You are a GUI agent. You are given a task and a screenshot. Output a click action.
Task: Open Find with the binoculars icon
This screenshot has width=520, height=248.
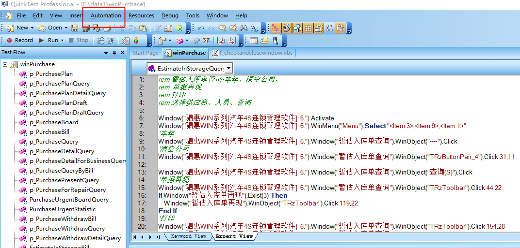point(244,28)
